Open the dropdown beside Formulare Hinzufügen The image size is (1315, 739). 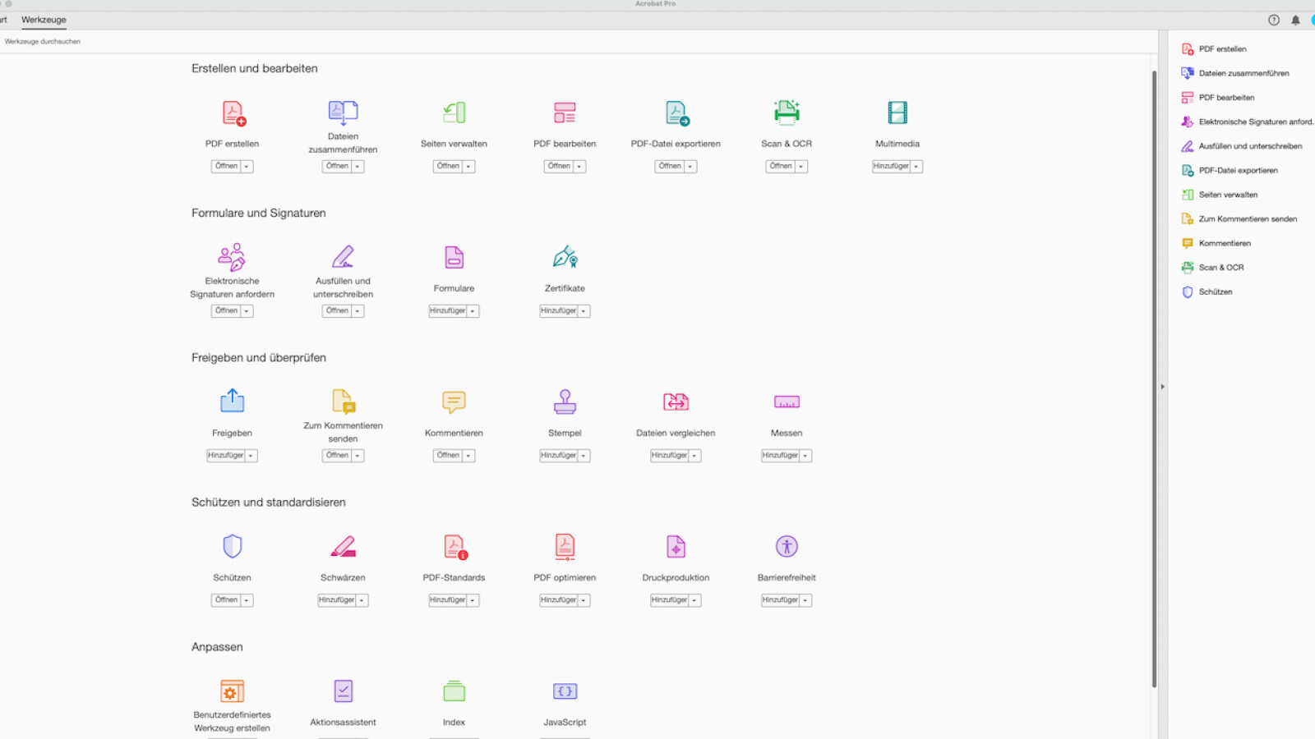(x=472, y=310)
